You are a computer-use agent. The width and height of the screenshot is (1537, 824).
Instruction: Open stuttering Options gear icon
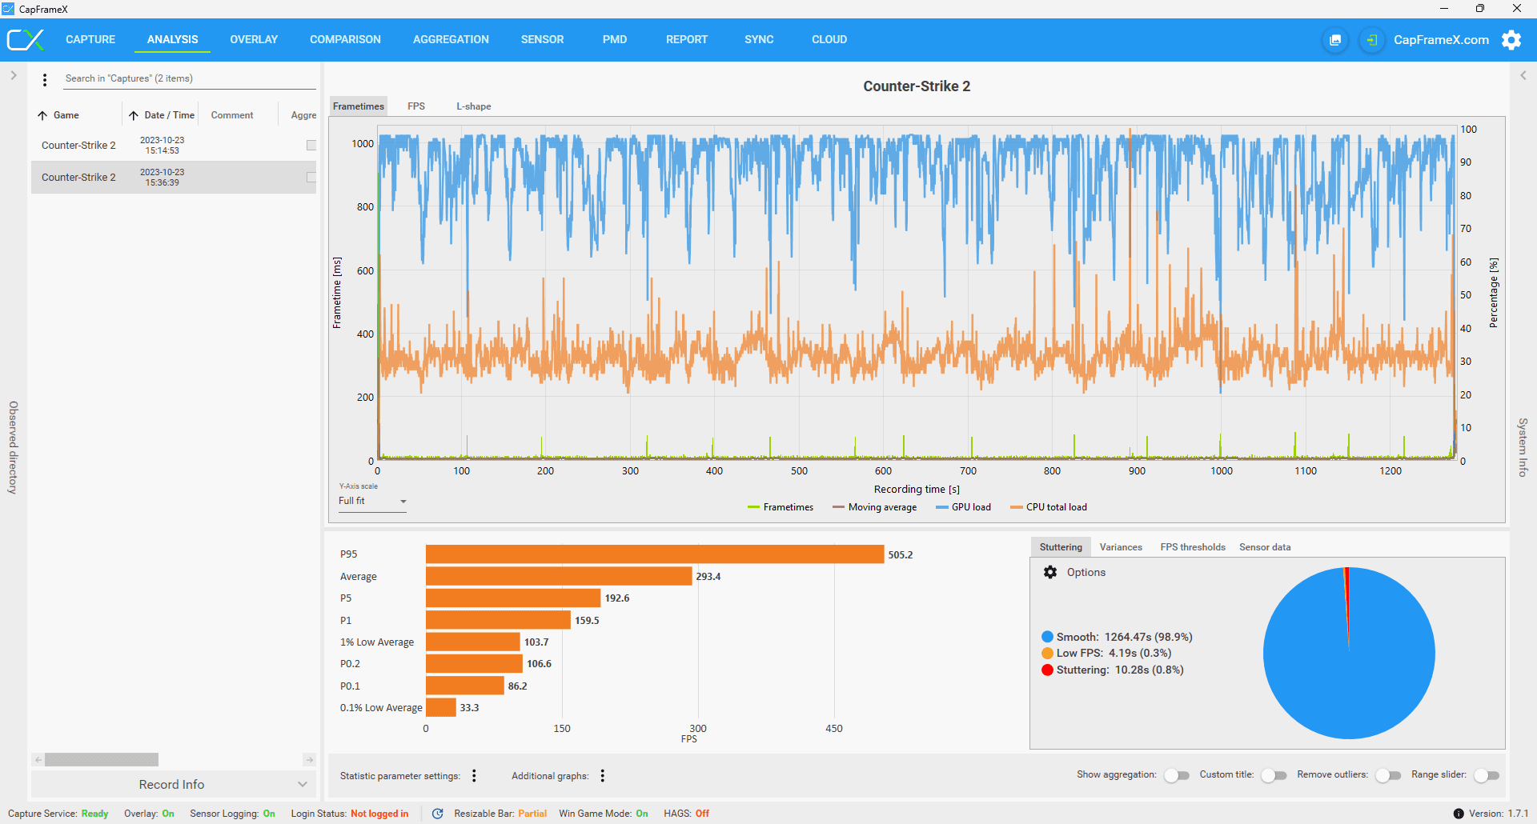coord(1050,572)
